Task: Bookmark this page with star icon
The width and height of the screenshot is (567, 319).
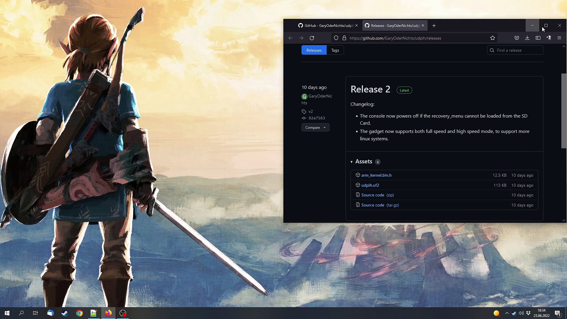Action: coord(492,38)
